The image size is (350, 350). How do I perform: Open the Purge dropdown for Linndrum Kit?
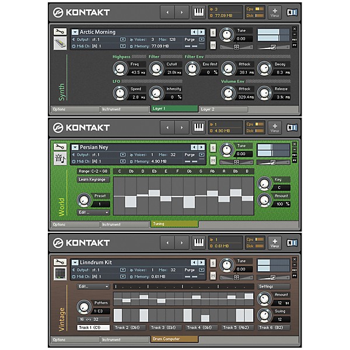202,270
